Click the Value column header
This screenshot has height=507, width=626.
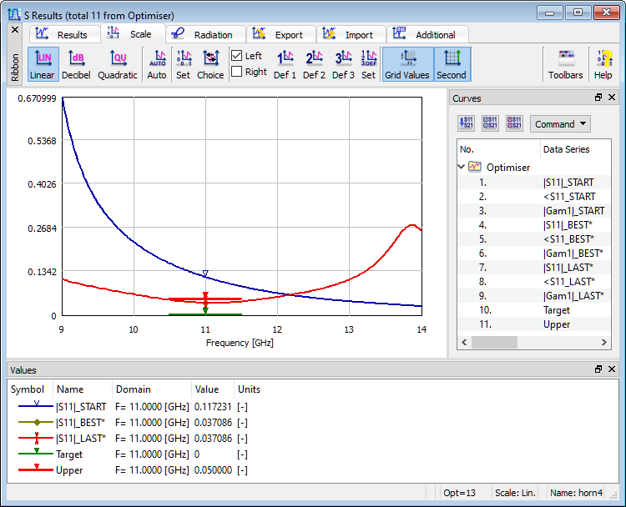pos(212,389)
